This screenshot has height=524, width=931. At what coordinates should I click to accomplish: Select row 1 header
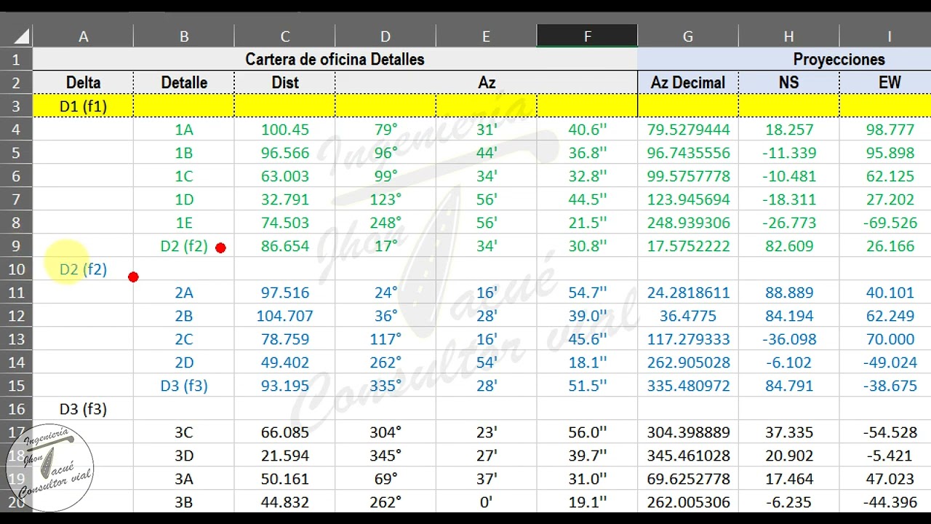point(16,59)
